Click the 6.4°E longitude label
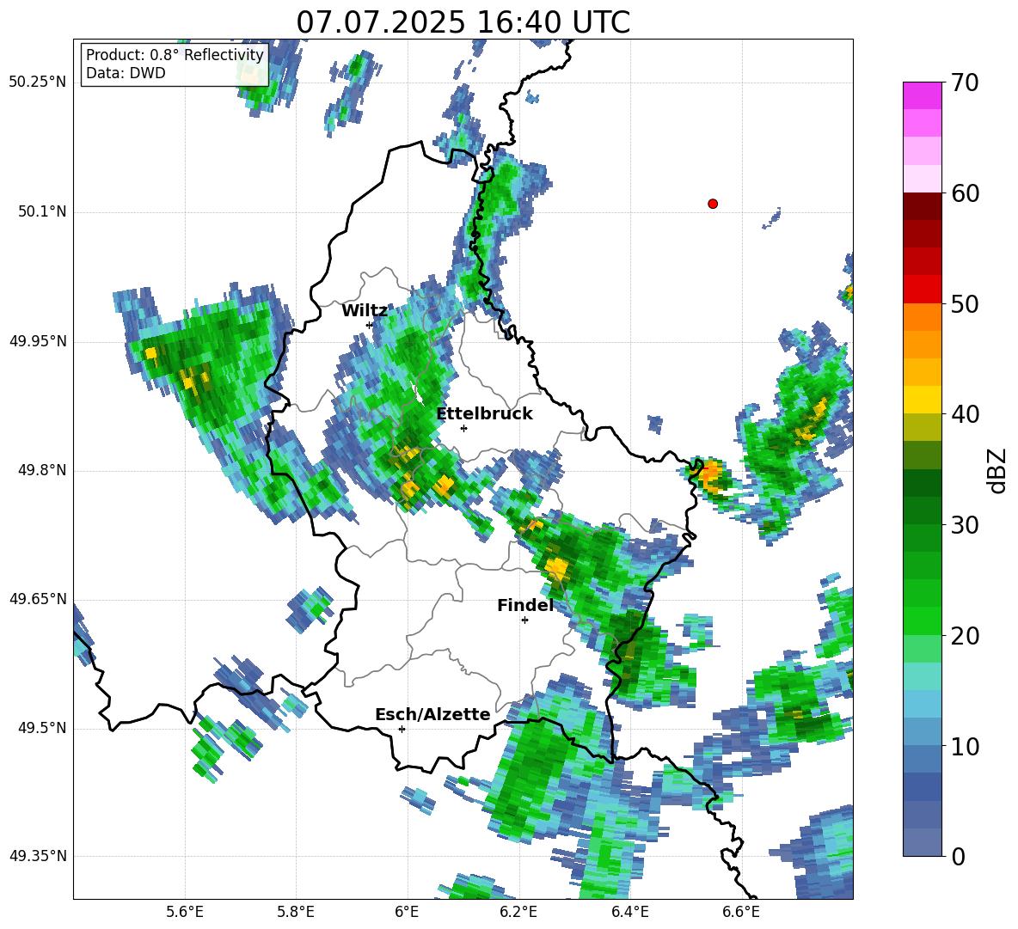The width and height of the screenshot is (1018, 929). (x=629, y=912)
